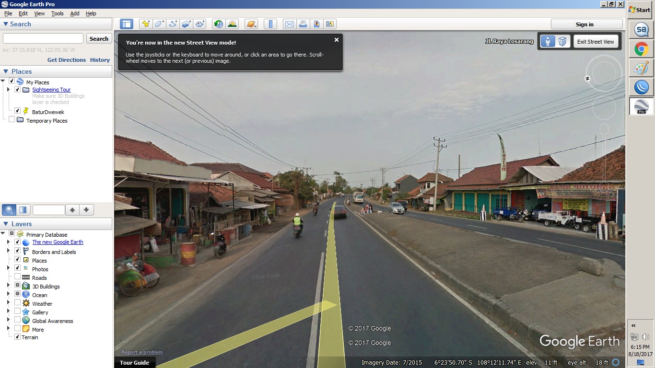
Task: Click the Print icon in toolbar
Action: point(303,24)
